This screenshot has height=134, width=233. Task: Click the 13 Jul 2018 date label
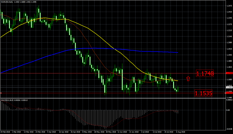tap(157, 132)
